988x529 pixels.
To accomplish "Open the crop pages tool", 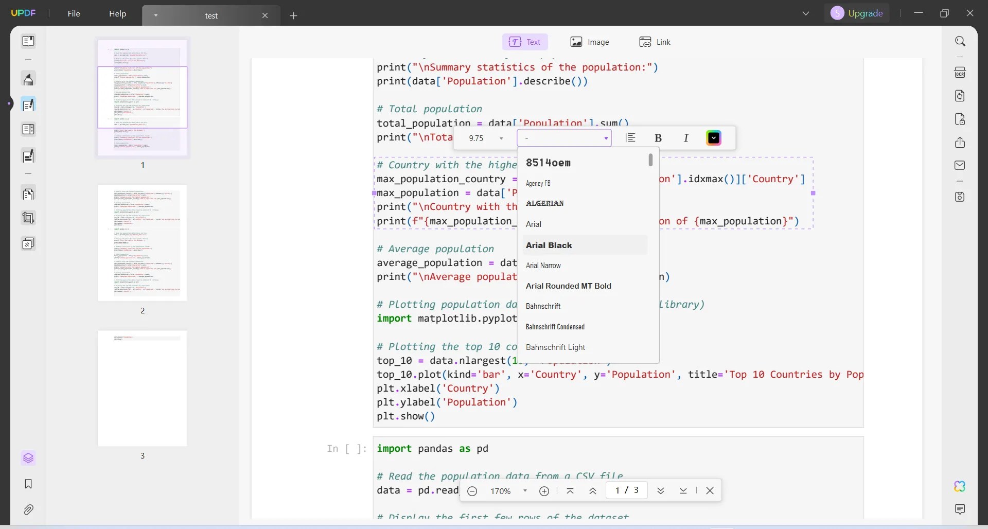I will point(28,218).
